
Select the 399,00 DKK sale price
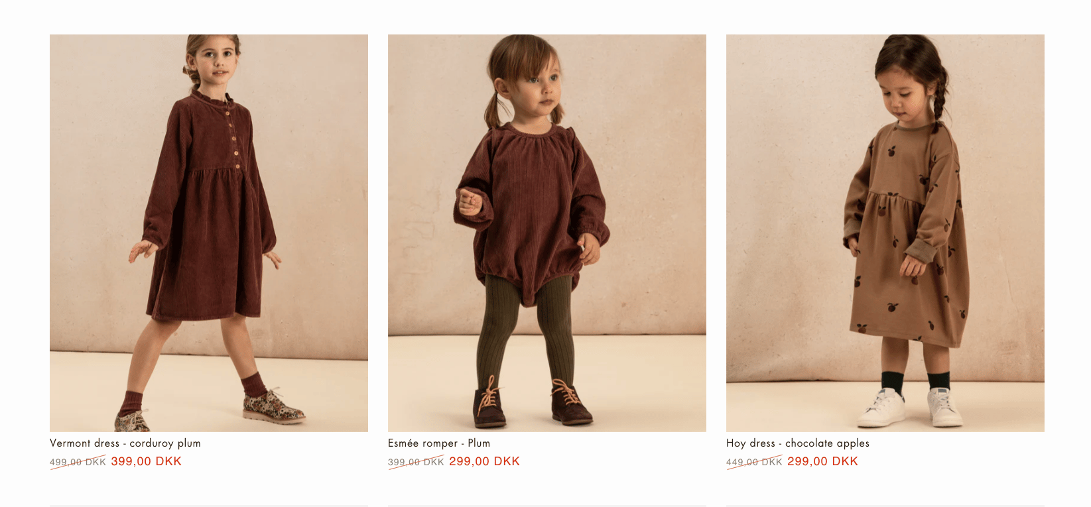point(146,461)
